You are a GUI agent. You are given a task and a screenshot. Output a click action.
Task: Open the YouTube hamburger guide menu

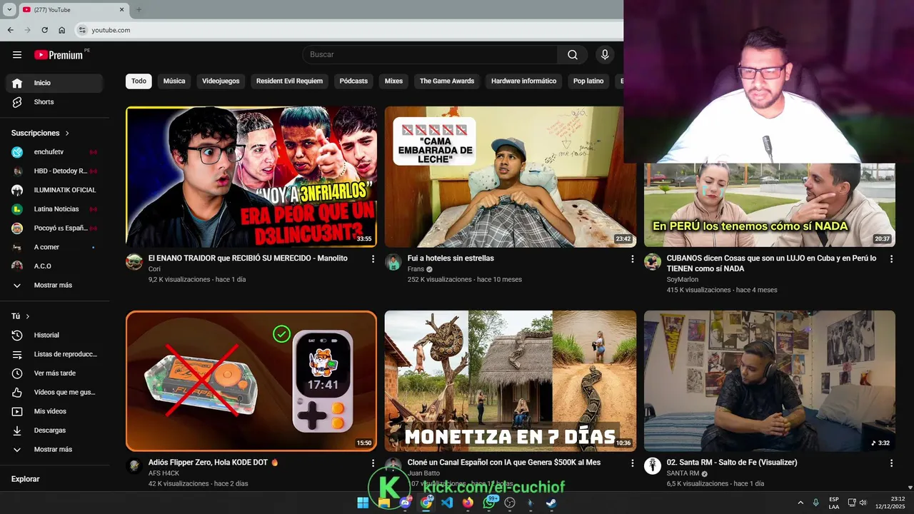[x=17, y=55]
